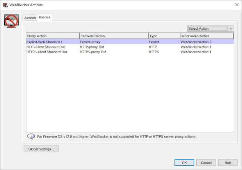This screenshot has width=242, height=170.
Task: Switch to the Actions tab
Action: (x=30, y=18)
